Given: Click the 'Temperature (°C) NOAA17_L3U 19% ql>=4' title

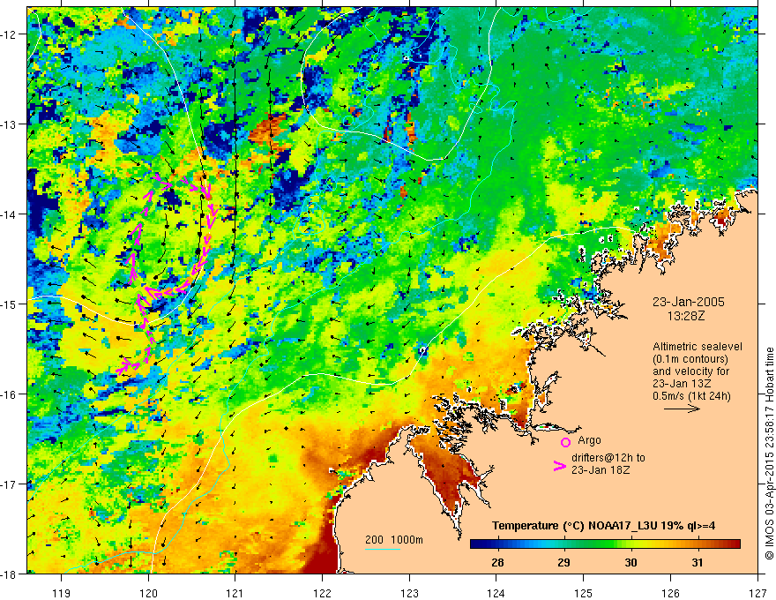Looking at the screenshot, I should point(603,526).
